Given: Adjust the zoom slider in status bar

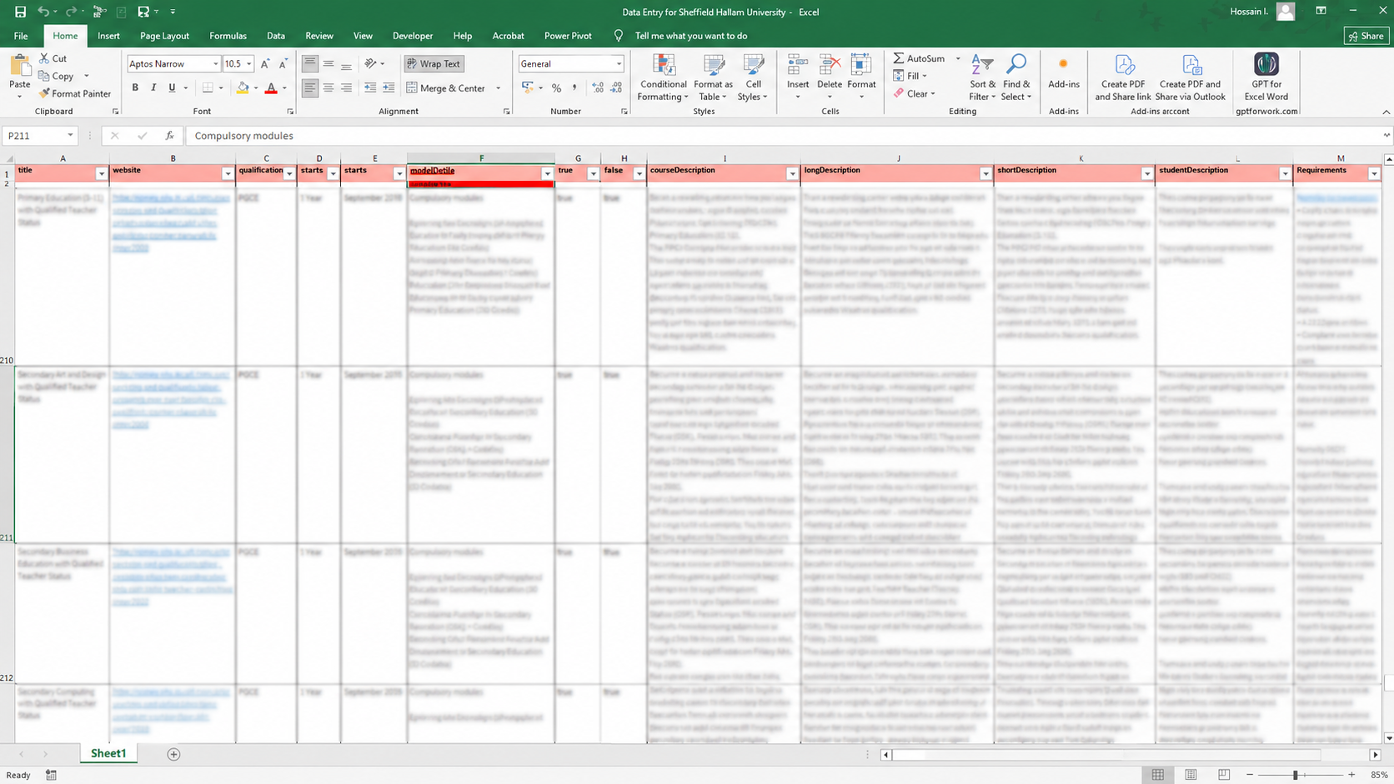Looking at the screenshot, I should 1296,775.
